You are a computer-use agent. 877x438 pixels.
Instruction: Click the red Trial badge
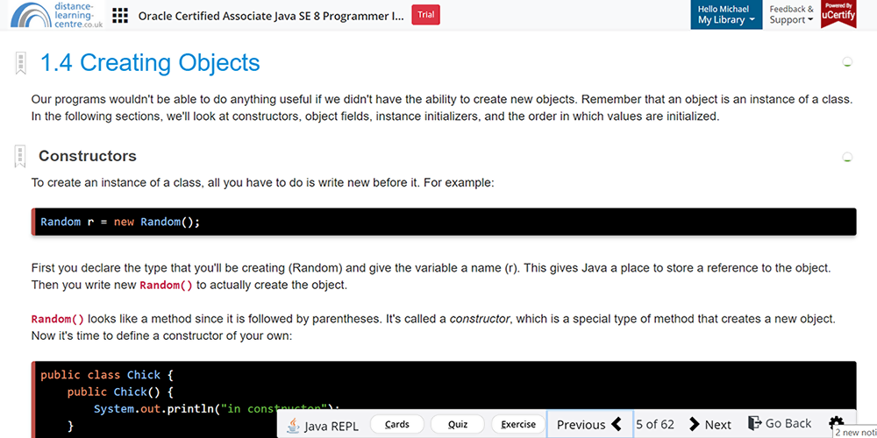point(425,15)
